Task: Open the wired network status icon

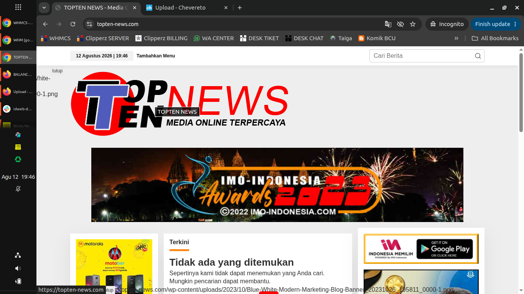Action: (x=18, y=255)
